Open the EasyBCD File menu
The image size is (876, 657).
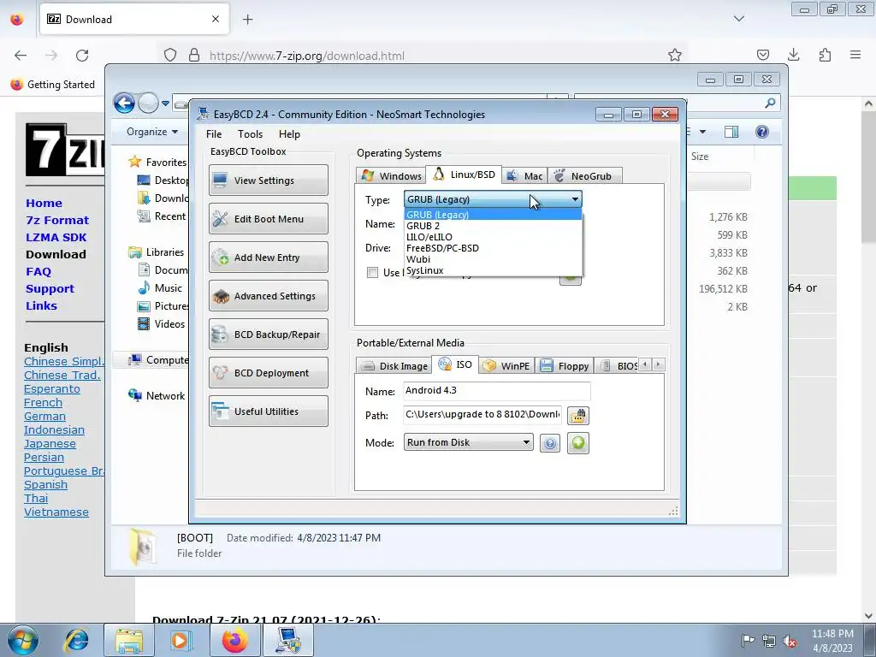click(213, 134)
